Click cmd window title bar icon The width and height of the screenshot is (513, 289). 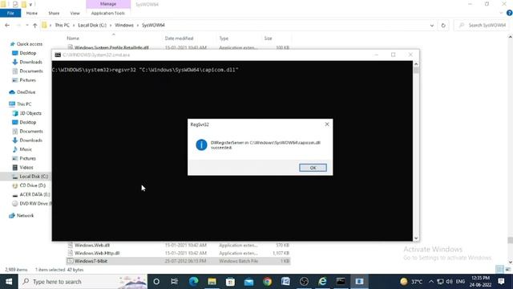[x=58, y=55]
